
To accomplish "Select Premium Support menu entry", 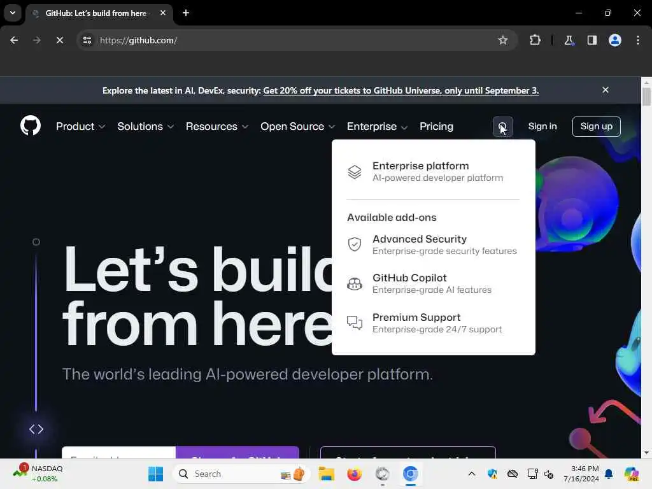I will [433, 323].
